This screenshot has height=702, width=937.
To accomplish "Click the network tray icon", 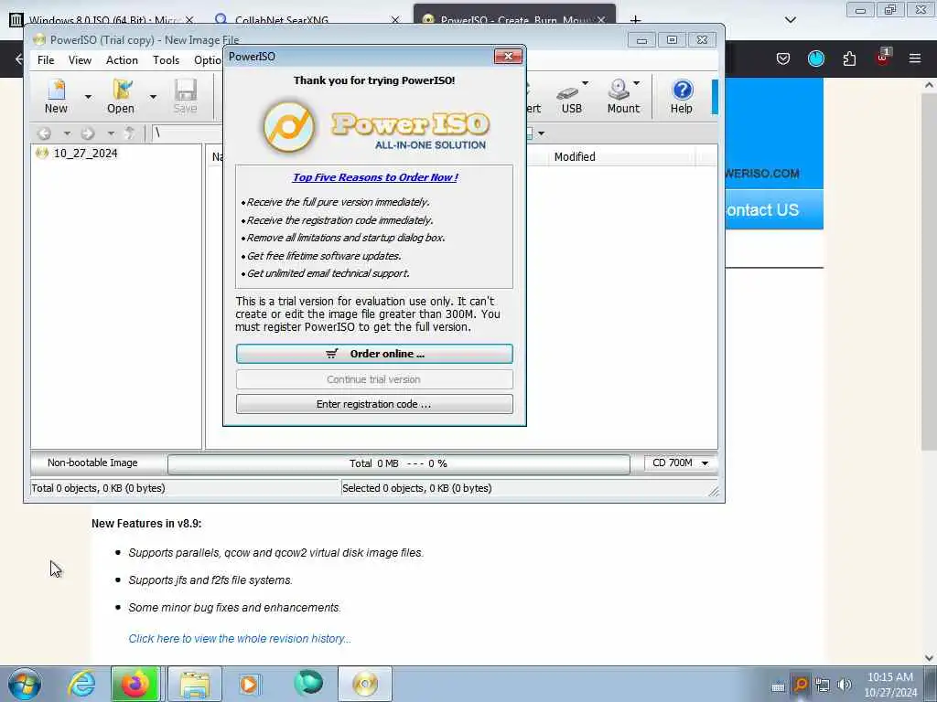I will (x=823, y=685).
